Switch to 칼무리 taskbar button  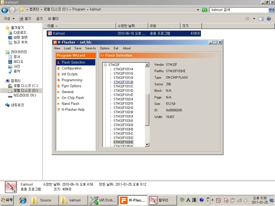pyautogui.click(x=162, y=200)
